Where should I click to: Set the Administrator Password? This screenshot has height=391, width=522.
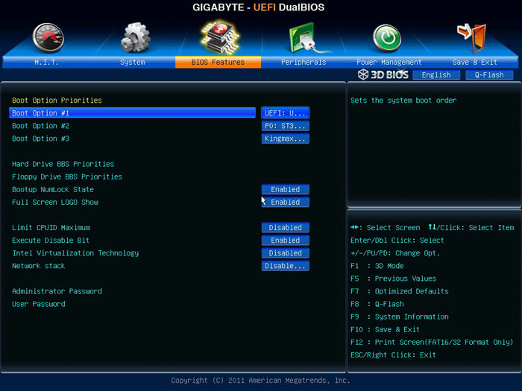[x=57, y=291]
